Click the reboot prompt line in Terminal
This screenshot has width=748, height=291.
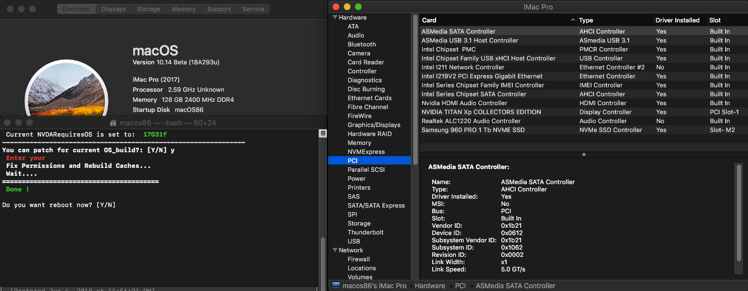point(59,205)
